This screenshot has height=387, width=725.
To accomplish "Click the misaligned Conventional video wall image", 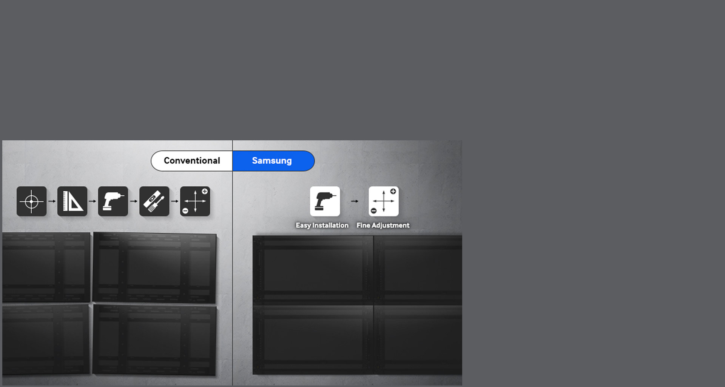I will 110,304.
